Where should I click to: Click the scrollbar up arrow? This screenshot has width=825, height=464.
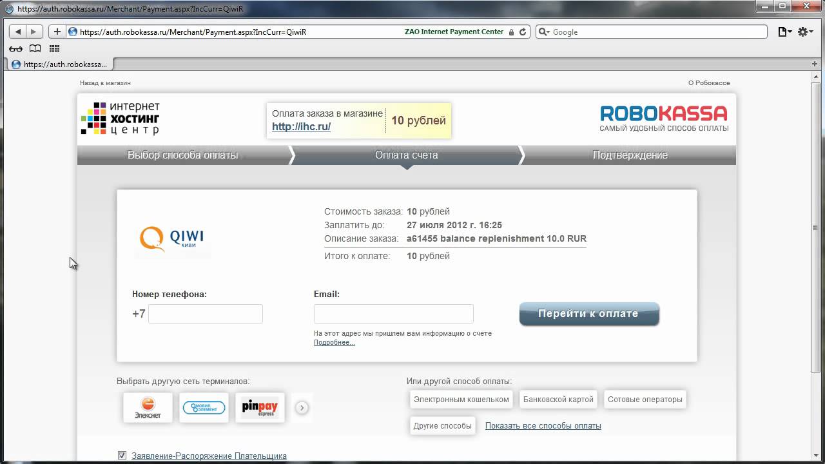point(815,77)
